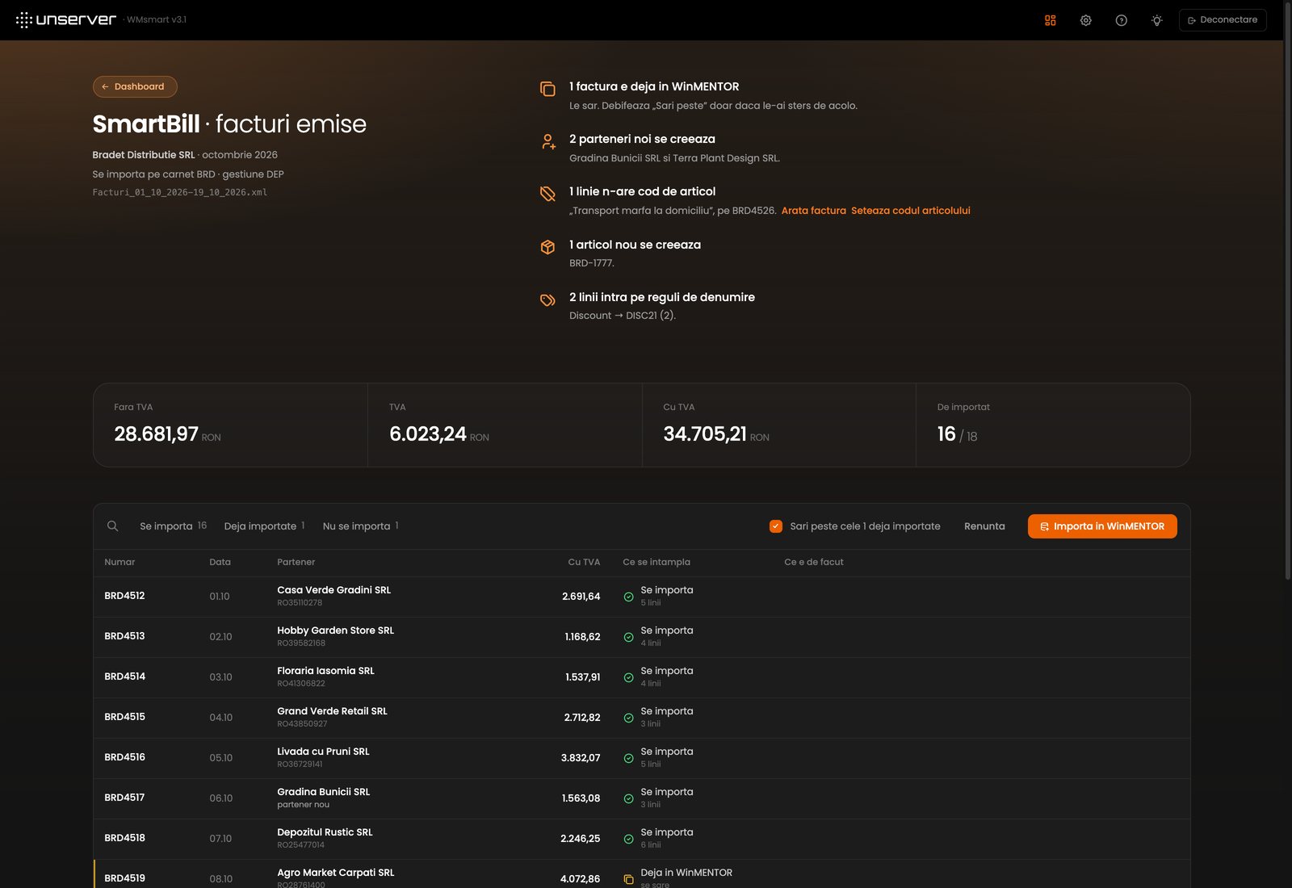This screenshot has height=888, width=1292.
Task: Click amount 2.246,25 on BRD4518 row
Action: 580,839
